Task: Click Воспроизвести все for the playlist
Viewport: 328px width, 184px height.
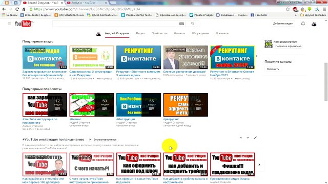Action: (103, 140)
